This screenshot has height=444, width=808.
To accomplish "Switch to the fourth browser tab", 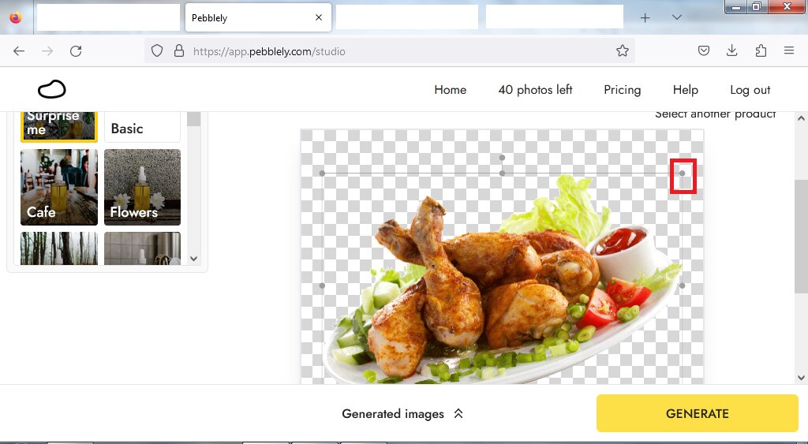I will point(555,17).
